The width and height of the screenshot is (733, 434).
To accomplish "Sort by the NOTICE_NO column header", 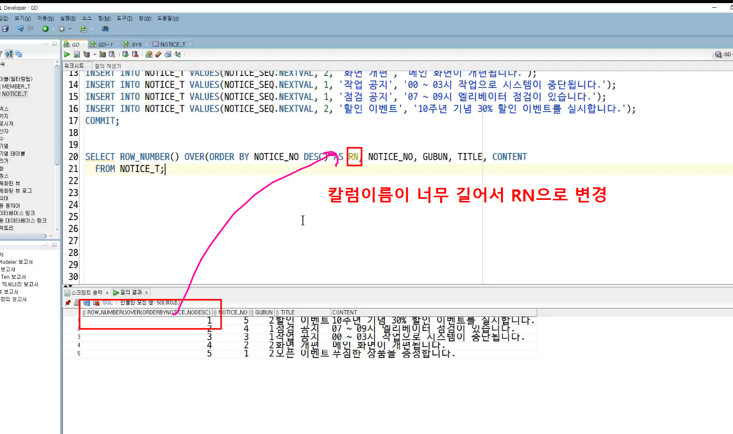I will tap(230, 312).
